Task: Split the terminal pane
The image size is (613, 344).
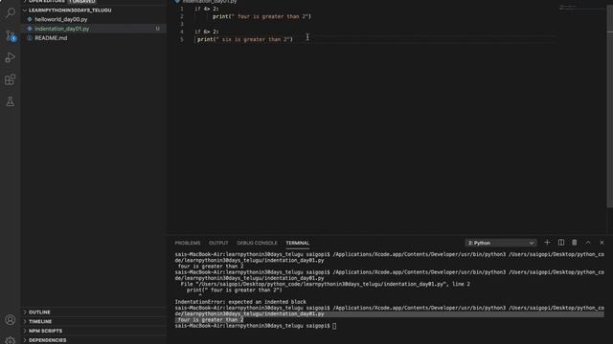Action: point(561,243)
